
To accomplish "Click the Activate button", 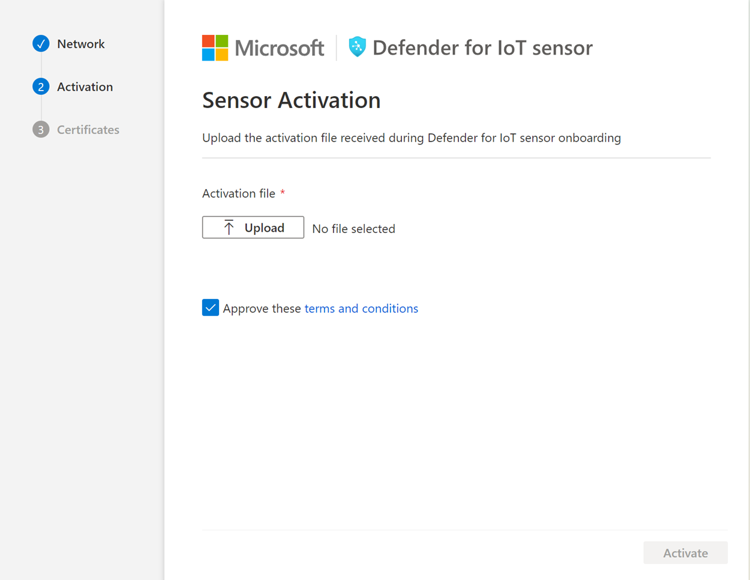I will (x=685, y=553).
